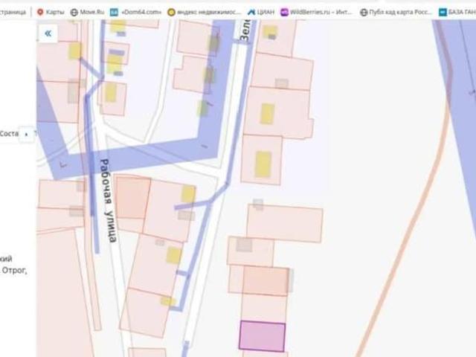Open the globe-icon bookmark right of Карты

point(87,12)
